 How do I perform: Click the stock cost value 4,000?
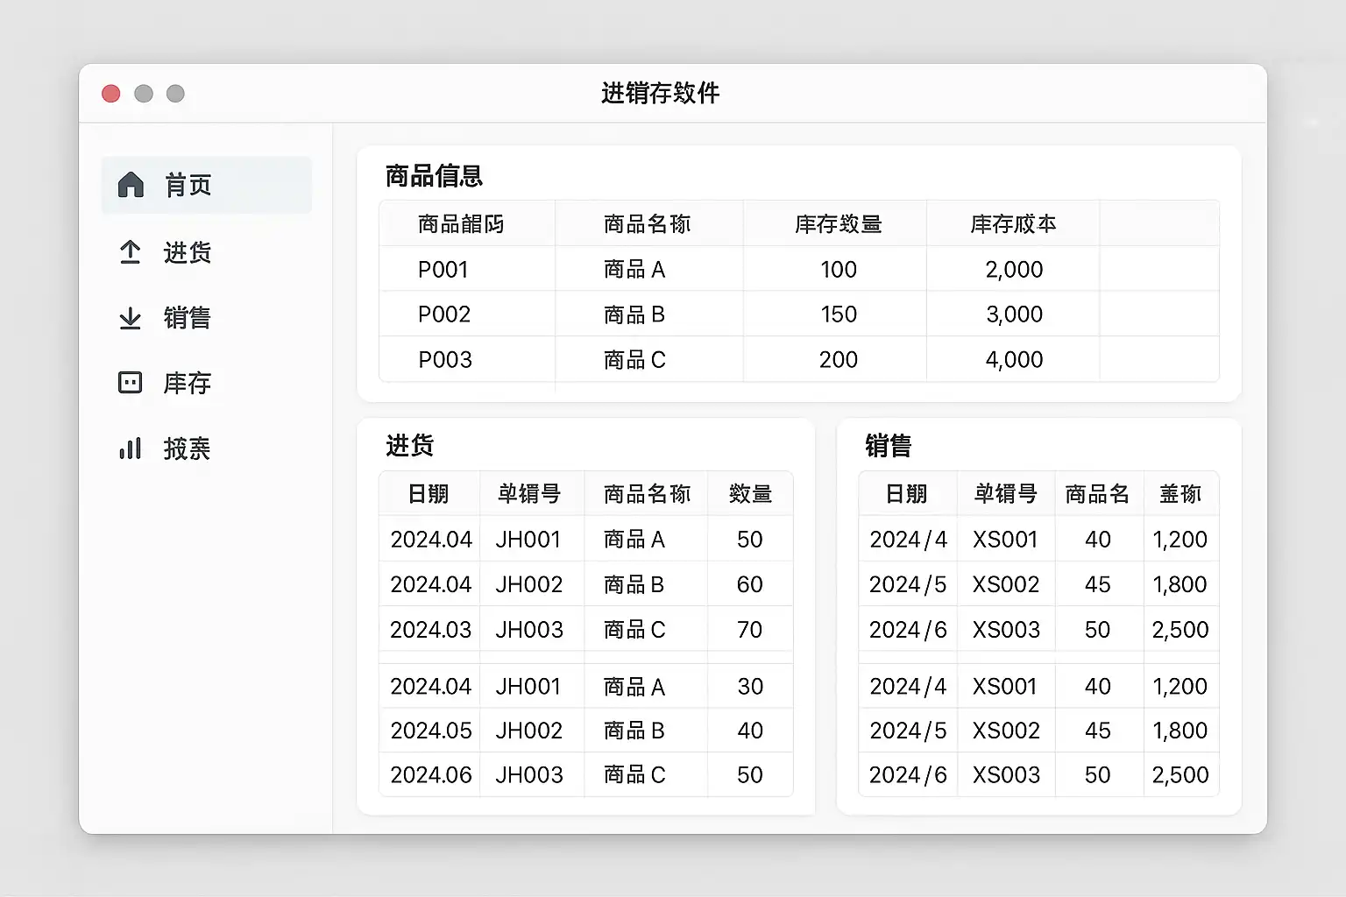coord(1014,360)
